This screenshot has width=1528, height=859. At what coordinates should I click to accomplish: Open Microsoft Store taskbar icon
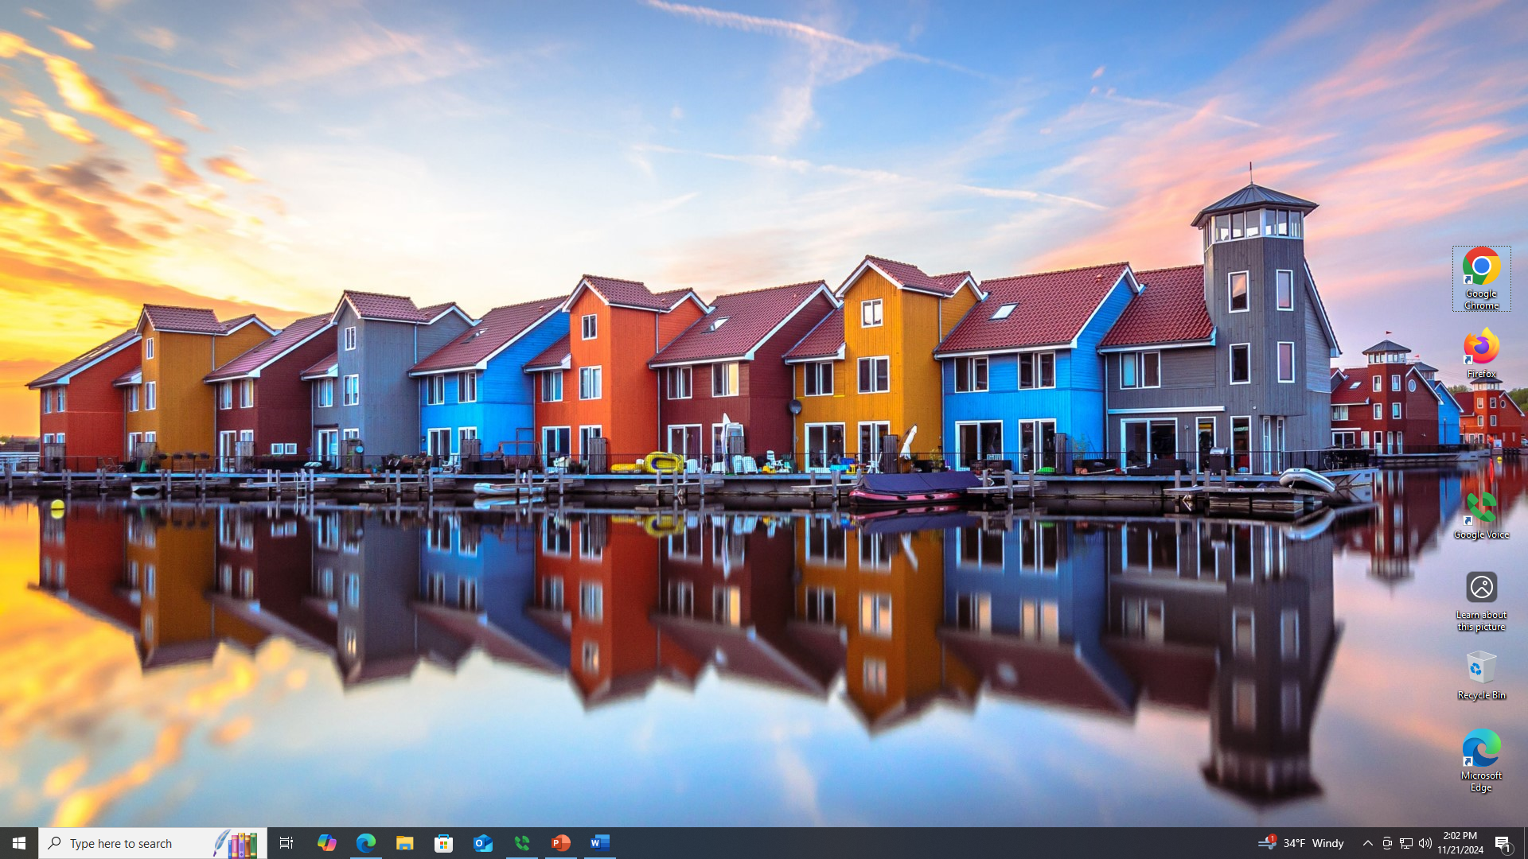444,843
